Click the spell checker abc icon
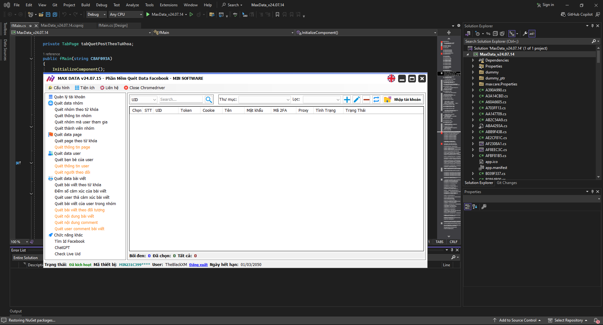The width and height of the screenshot is (603, 325). coord(235,14)
